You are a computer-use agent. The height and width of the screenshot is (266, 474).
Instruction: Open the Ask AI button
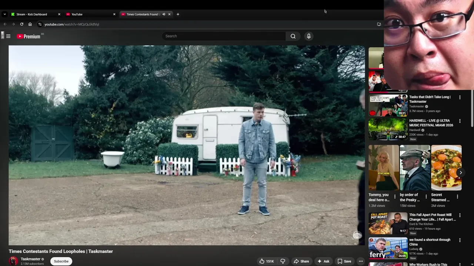[323, 261]
